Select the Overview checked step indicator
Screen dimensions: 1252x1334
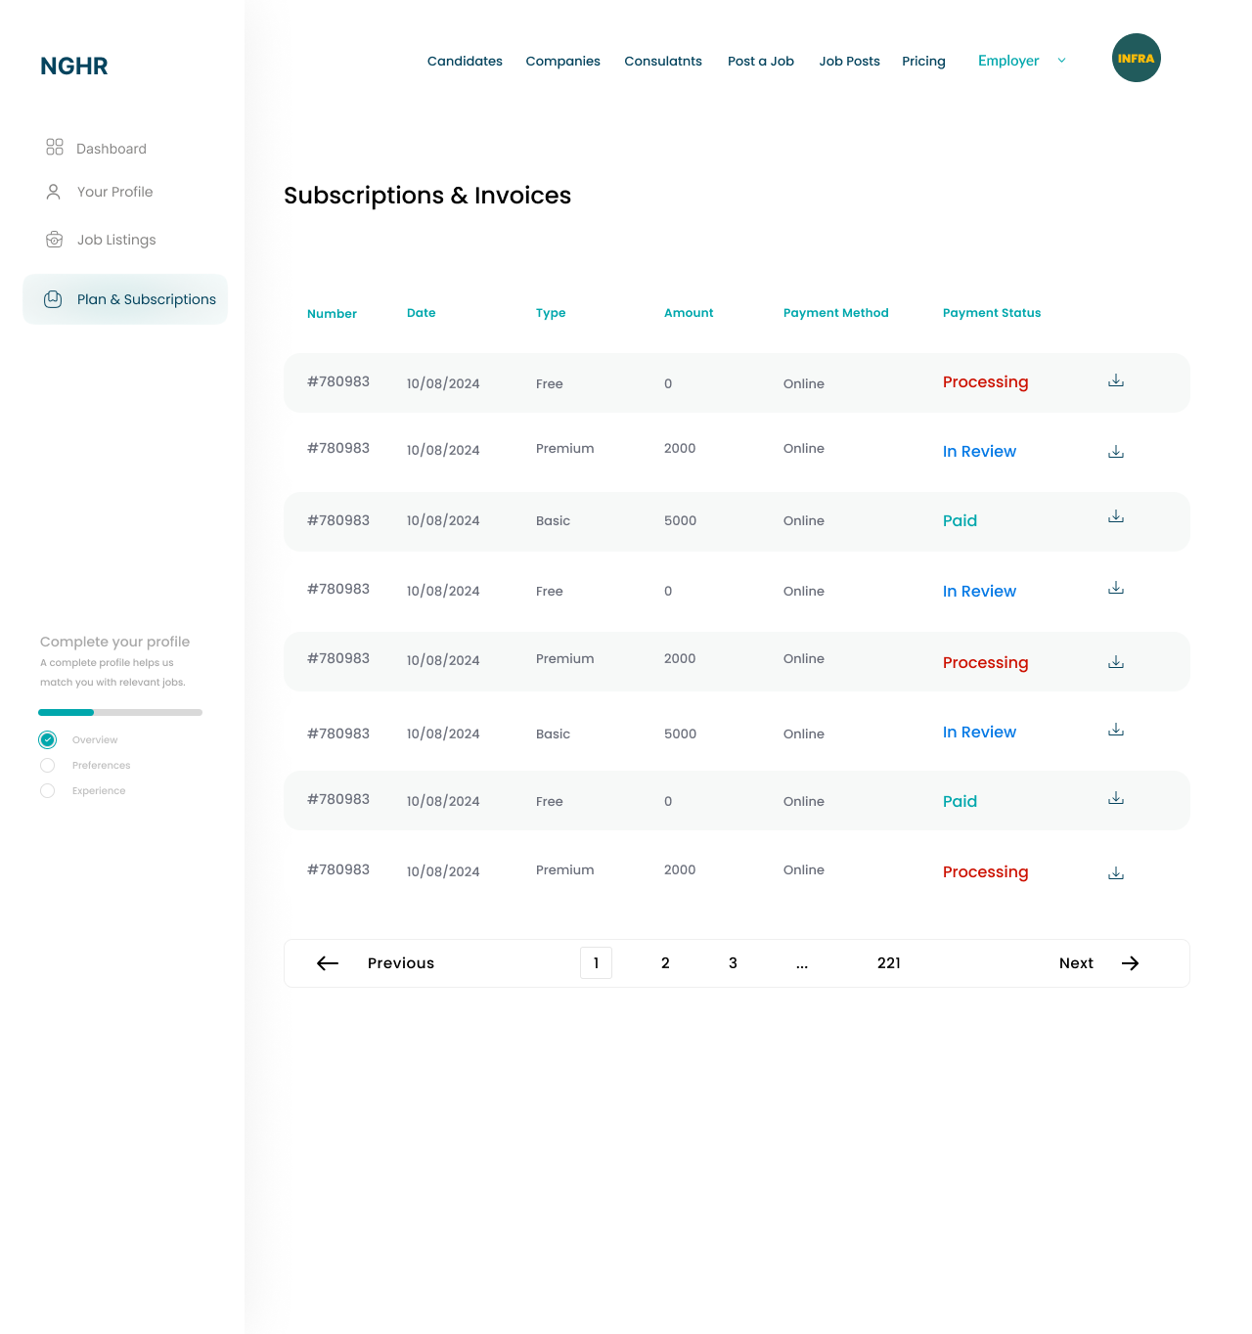pyautogui.click(x=48, y=739)
